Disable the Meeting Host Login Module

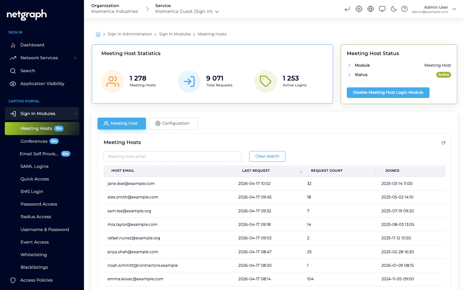coord(388,92)
